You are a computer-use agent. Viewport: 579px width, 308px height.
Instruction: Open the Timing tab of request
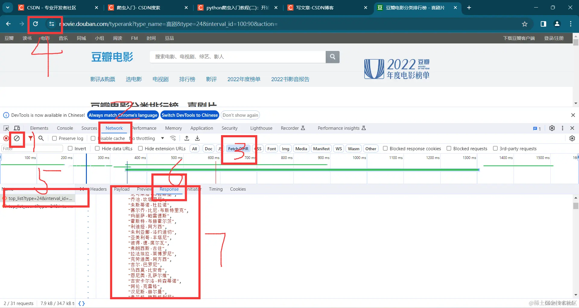click(216, 189)
